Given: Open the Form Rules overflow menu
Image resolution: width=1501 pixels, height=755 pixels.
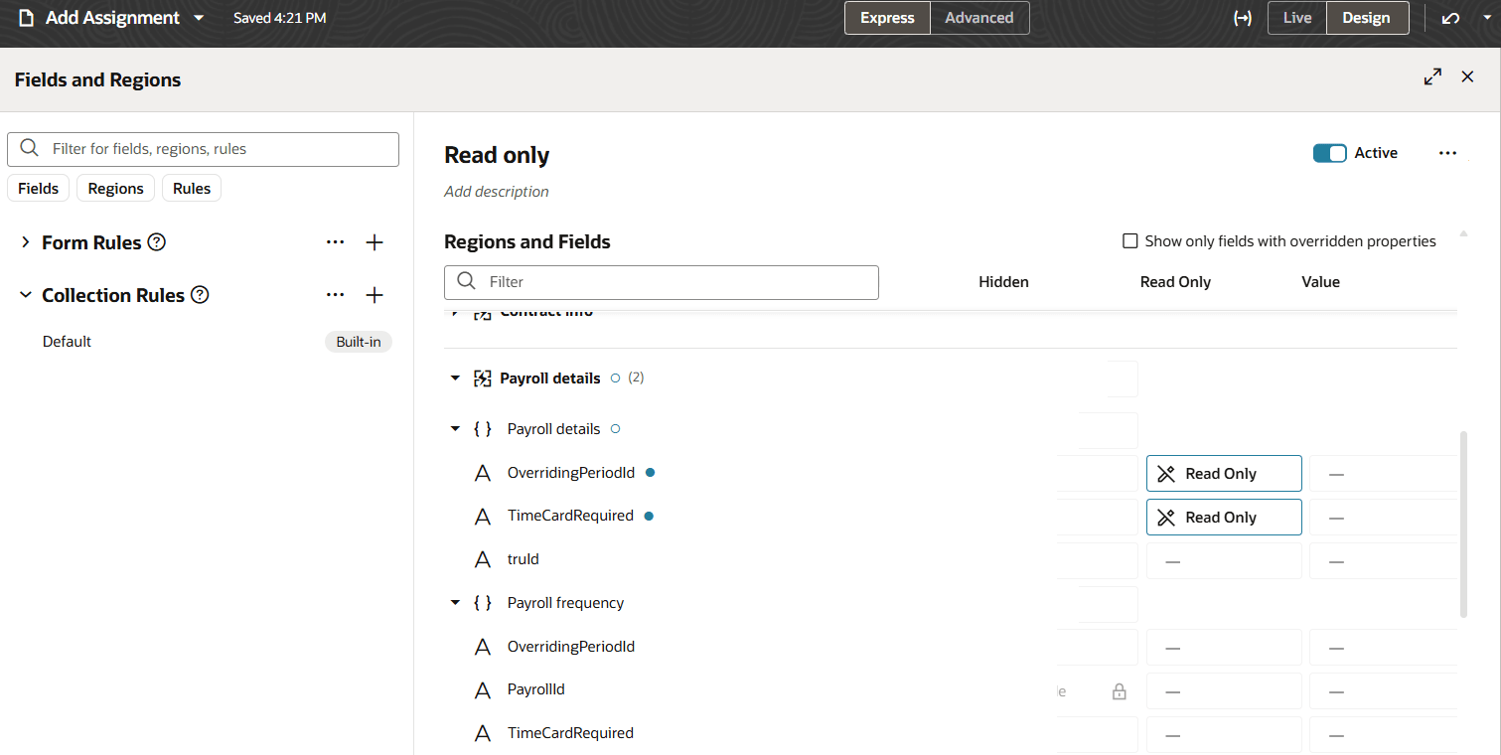Looking at the screenshot, I should [x=335, y=241].
